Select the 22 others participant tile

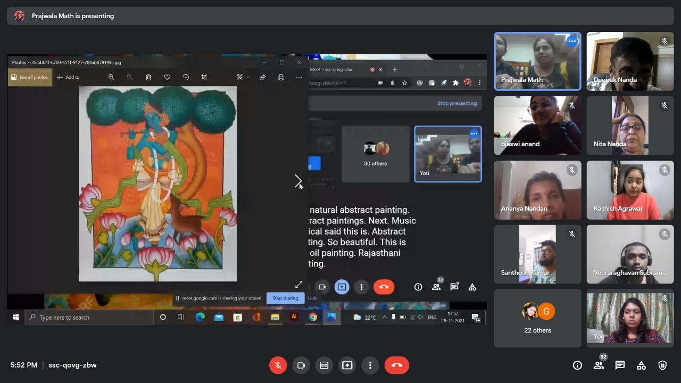click(x=537, y=318)
